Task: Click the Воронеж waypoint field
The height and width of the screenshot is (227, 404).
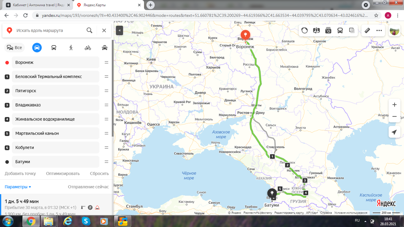Action: pos(56,63)
